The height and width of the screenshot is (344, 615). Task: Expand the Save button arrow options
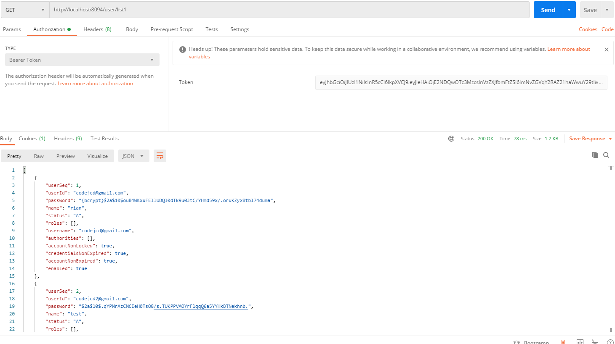(607, 10)
